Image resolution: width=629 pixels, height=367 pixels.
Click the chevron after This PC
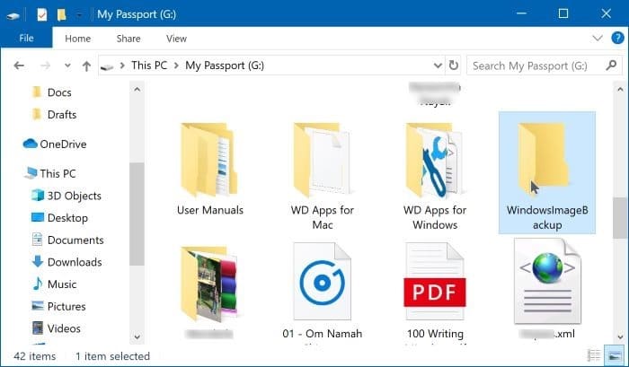[x=176, y=66]
